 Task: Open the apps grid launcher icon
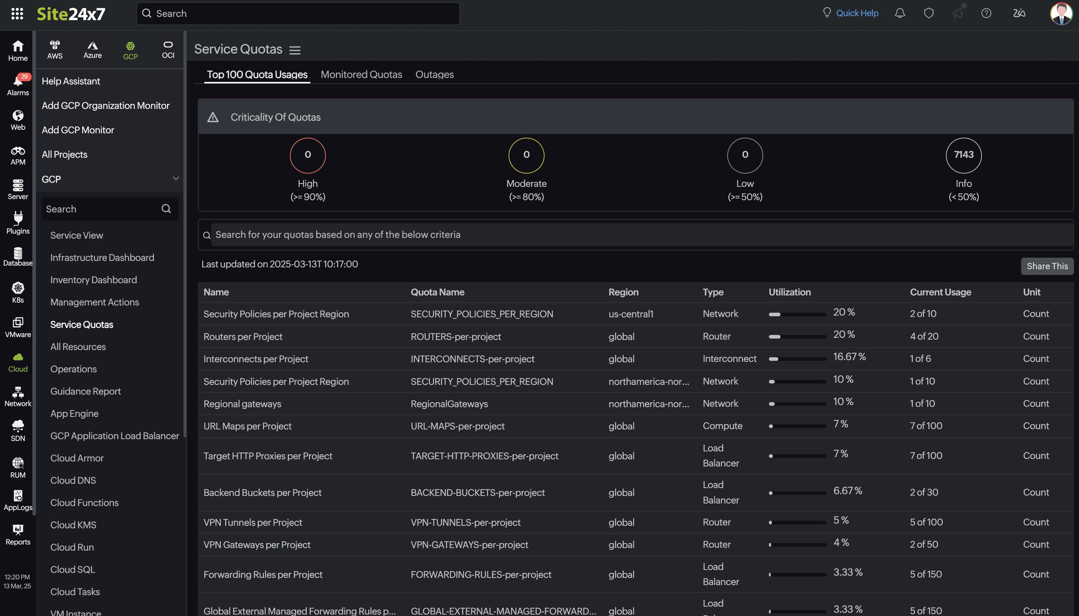[x=17, y=14]
